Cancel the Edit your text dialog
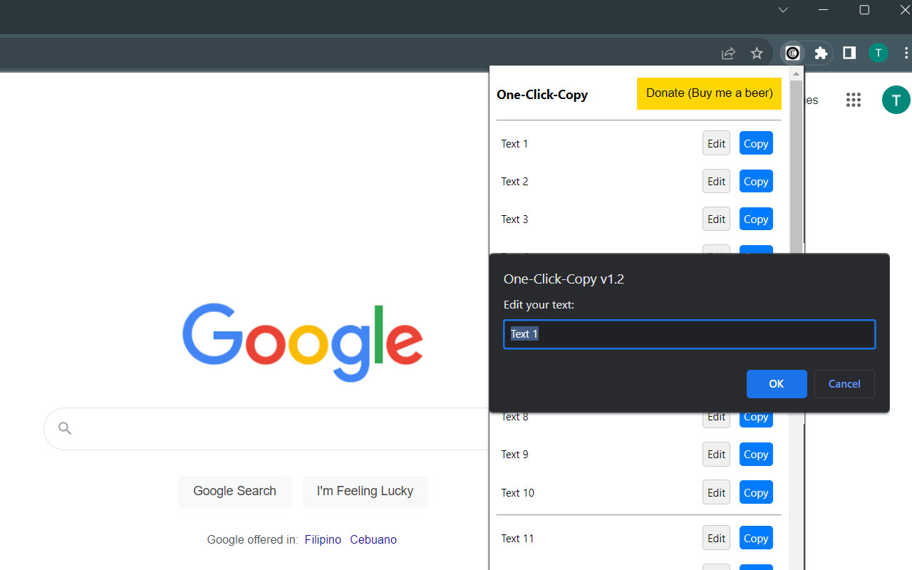Viewport: 912px width, 570px height. pos(844,383)
